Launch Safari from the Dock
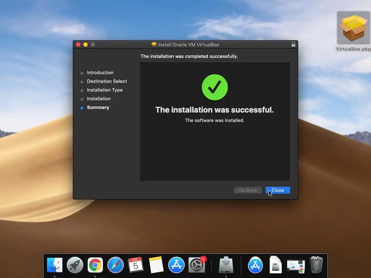This screenshot has width=371, height=278. coord(116,265)
